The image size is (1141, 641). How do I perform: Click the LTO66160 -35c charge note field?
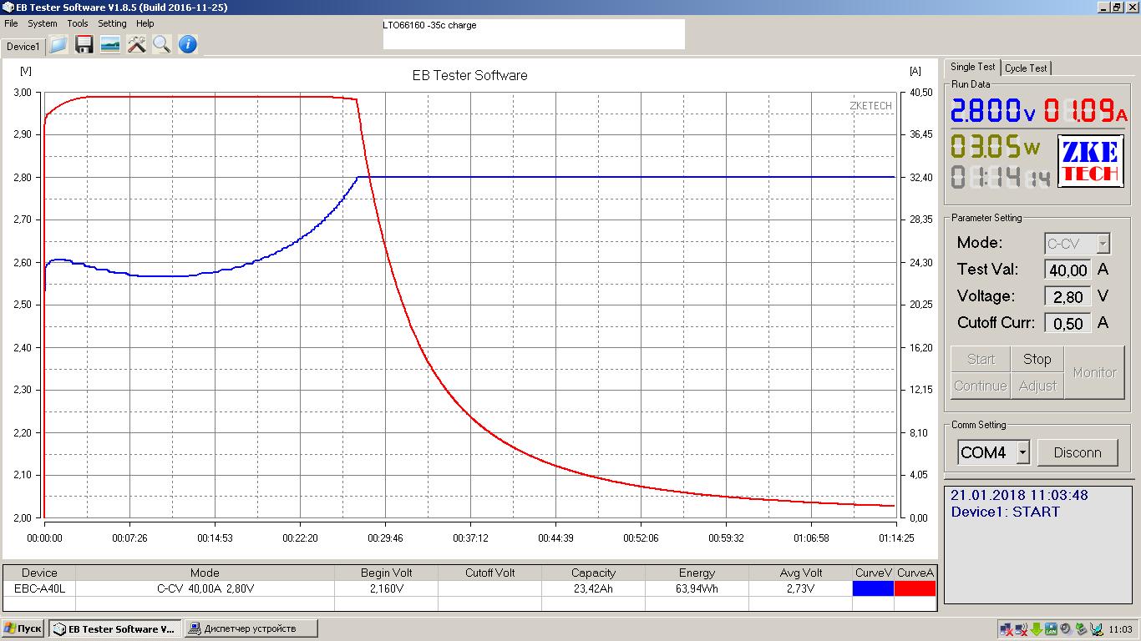coord(534,34)
